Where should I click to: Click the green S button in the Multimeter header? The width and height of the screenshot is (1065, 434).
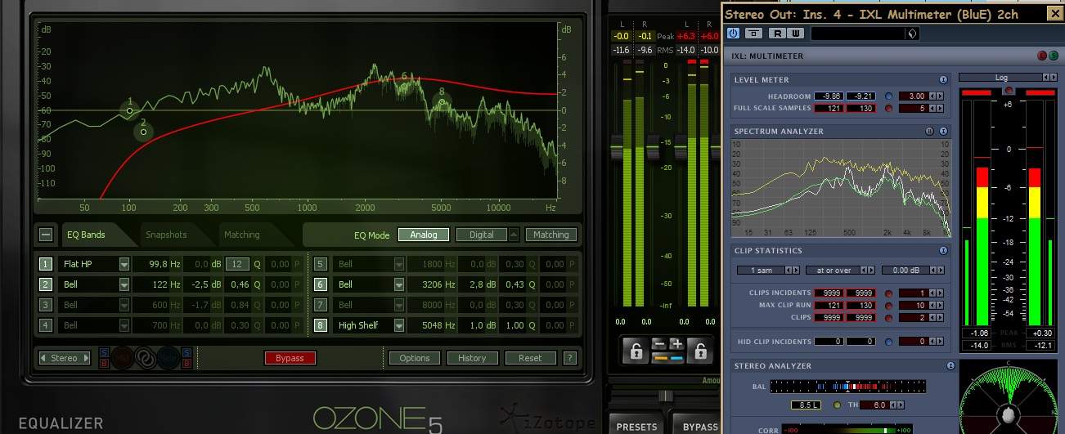point(1054,56)
